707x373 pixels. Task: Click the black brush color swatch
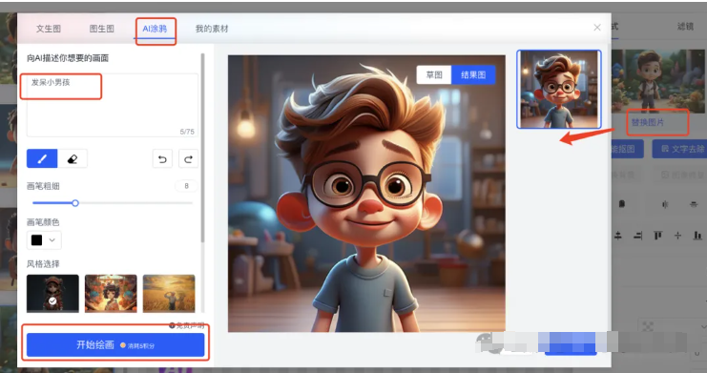pos(36,240)
